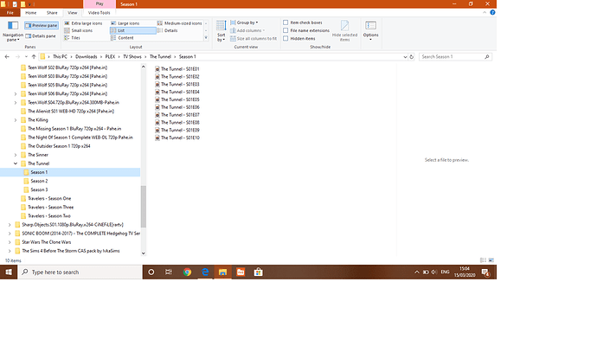Image resolution: width=597 pixels, height=346 pixels.
Task: Open folder Options button
Action: (370, 31)
